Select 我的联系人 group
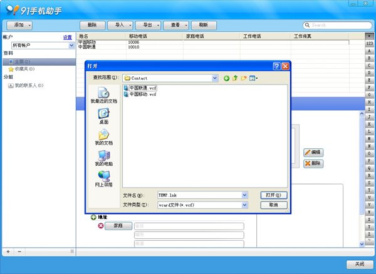Viewport: 376px width, 274px height. pyautogui.click(x=26, y=86)
